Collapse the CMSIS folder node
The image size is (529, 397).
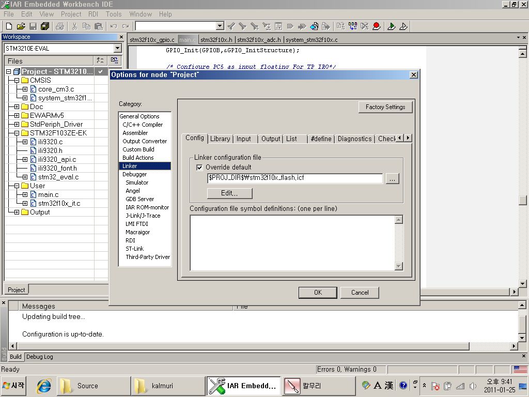17,80
